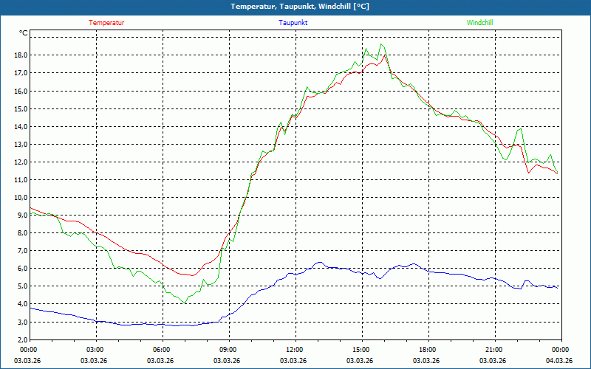This screenshot has height=369, width=591.
Task: Select the 18:00 time axis label
Action: click(428, 350)
